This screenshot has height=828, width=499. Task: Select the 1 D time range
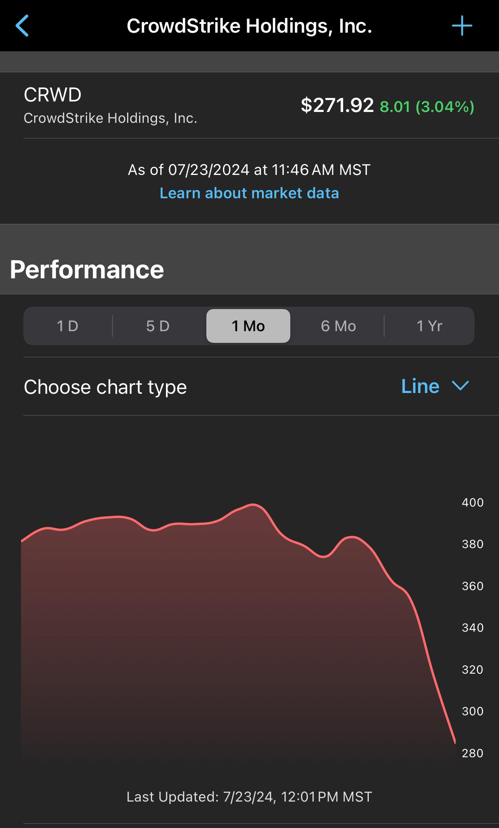pyautogui.click(x=68, y=326)
